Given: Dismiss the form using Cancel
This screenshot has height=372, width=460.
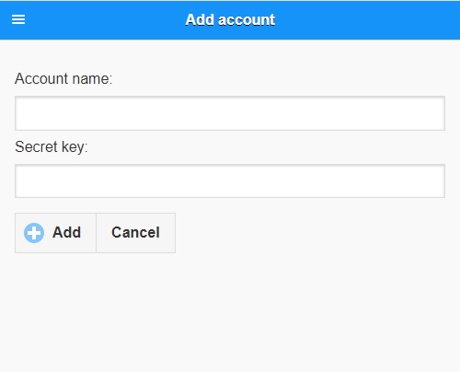Looking at the screenshot, I should tap(135, 233).
